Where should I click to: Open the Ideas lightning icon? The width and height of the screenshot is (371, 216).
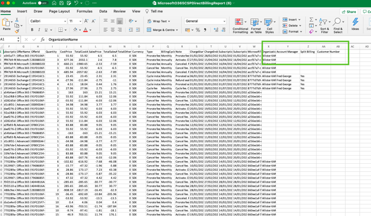click(355, 24)
